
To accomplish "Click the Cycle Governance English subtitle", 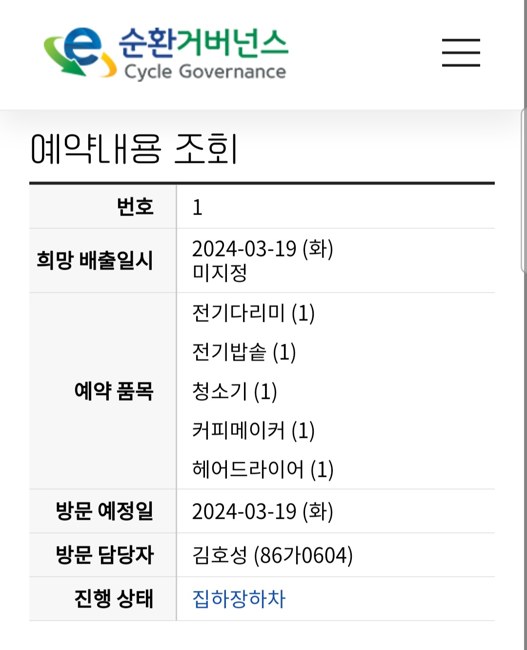I will (205, 72).
